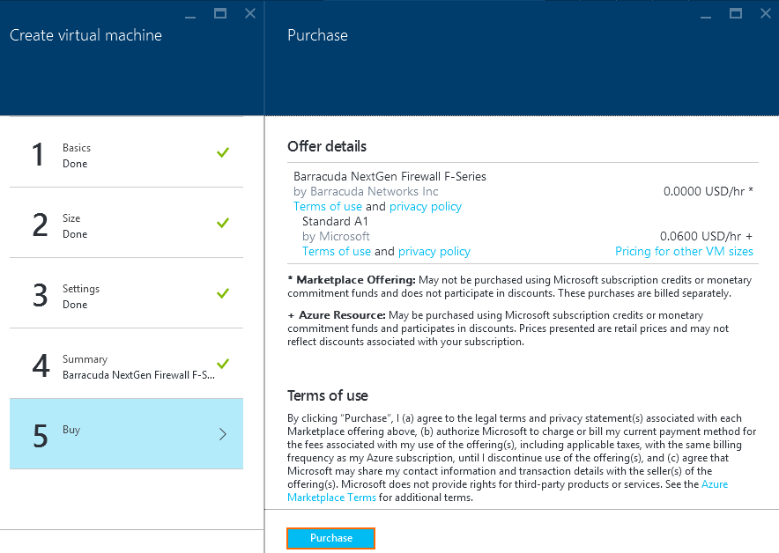
Task: Open step 4 Summary
Action: [126, 364]
